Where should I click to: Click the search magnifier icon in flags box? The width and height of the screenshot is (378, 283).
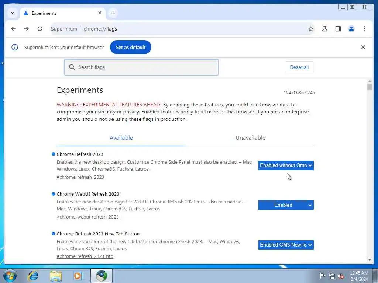[72, 67]
